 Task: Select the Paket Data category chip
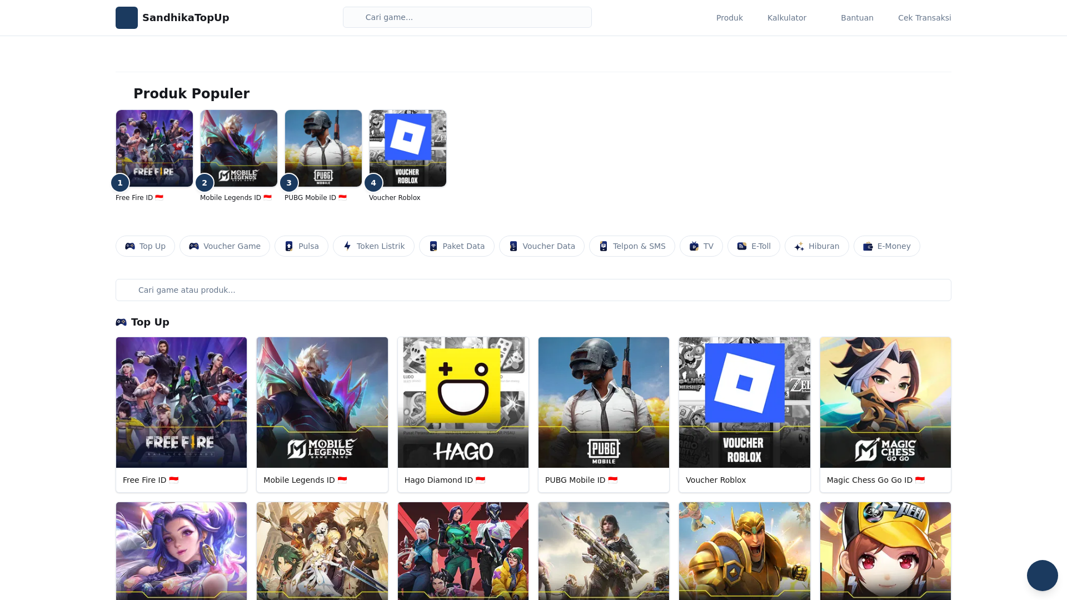(457, 246)
